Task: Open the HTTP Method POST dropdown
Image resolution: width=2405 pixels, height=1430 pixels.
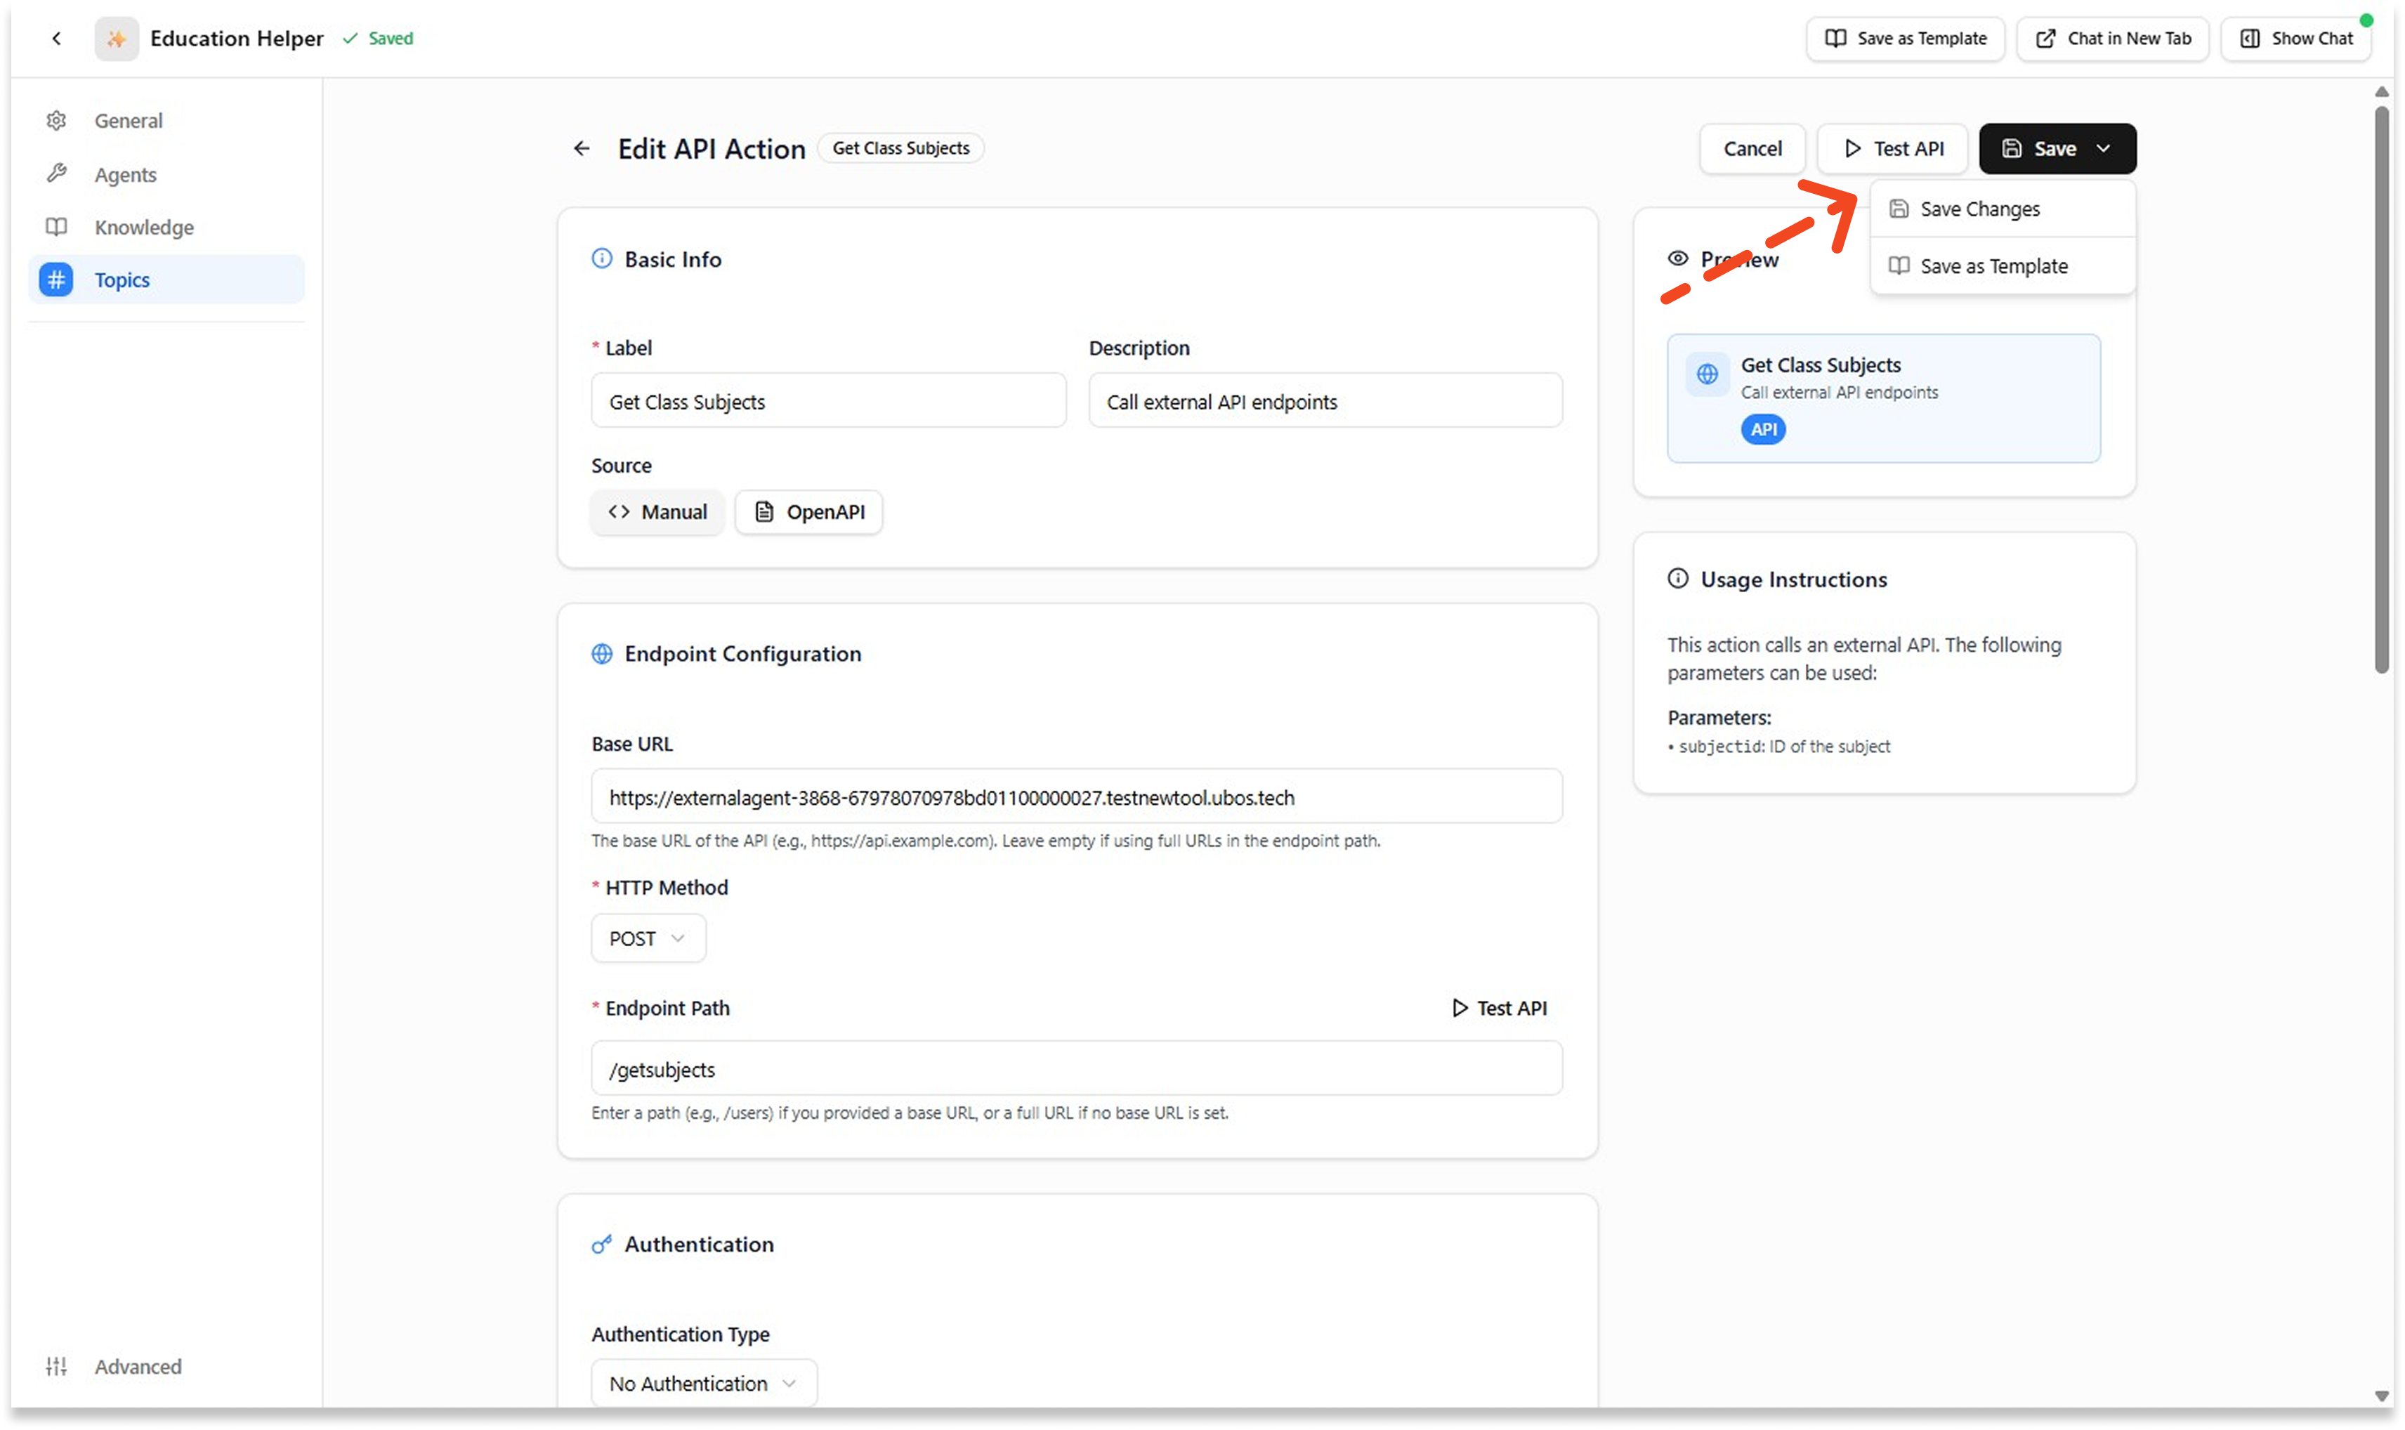Action: (648, 938)
